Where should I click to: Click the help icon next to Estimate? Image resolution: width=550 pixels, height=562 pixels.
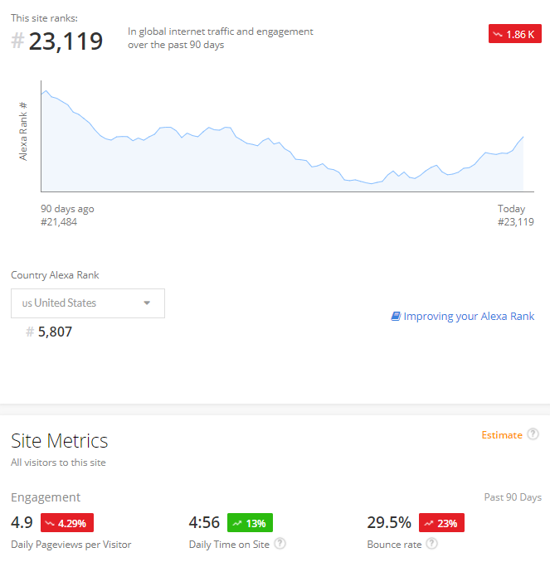pos(533,434)
